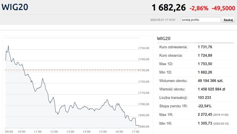Click the WIG20 page title
237x134 pixels.
click(15, 7)
